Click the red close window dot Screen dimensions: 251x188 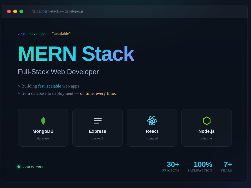click(x=9, y=11)
